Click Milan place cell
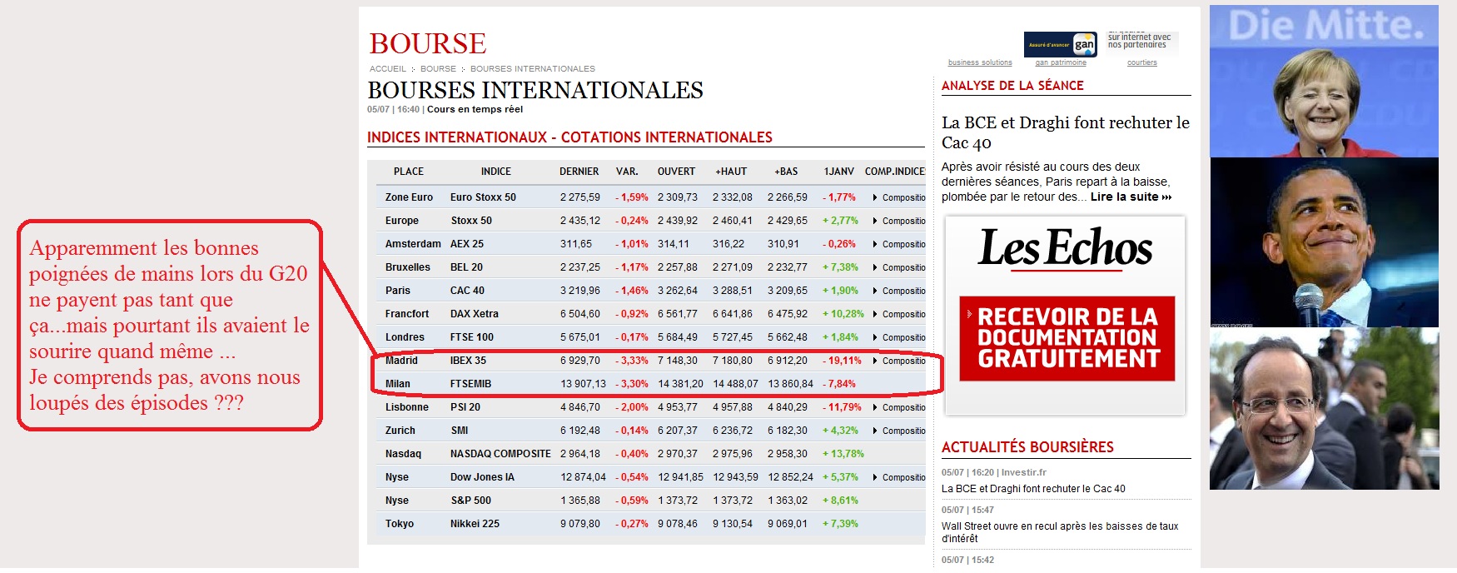Image resolution: width=1457 pixels, height=573 pixels. (398, 384)
